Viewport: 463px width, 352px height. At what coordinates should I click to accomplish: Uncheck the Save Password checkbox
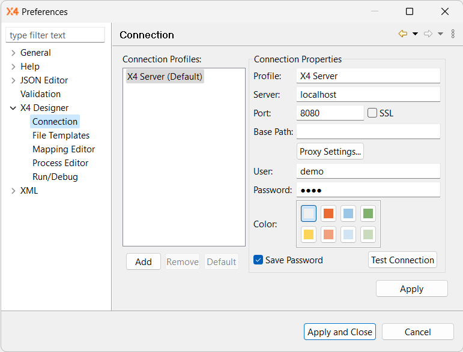point(258,260)
